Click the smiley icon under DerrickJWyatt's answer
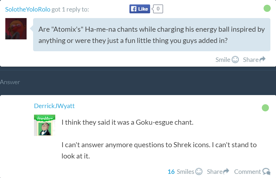The width and height of the screenshot is (276, 178). (x=199, y=171)
